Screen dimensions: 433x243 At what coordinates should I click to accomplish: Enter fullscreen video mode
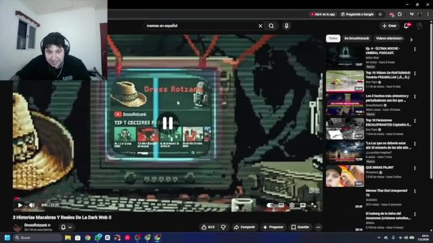click(314, 205)
